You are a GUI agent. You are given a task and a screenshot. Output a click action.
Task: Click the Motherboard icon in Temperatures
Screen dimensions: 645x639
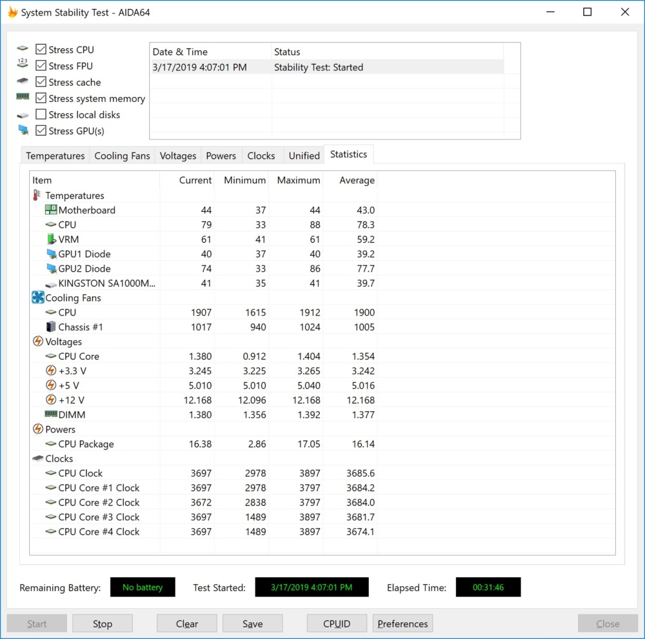[50, 210]
